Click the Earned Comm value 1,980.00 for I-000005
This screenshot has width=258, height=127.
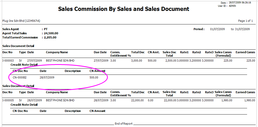(x=250, y=100)
